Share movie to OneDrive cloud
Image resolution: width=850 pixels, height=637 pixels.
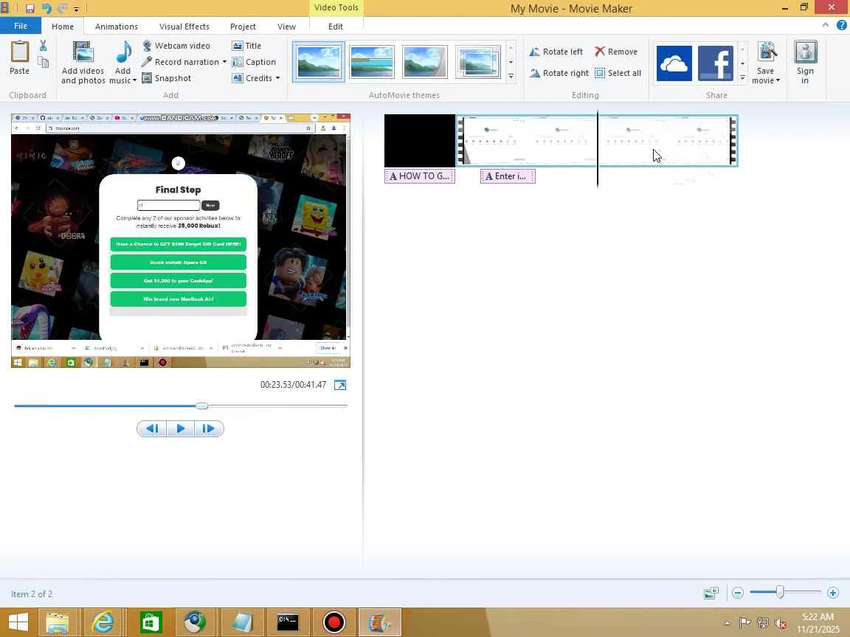(x=674, y=63)
